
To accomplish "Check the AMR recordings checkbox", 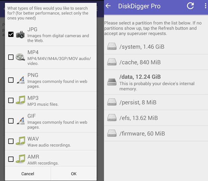I will pyautogui.click(x=11, y=159).
